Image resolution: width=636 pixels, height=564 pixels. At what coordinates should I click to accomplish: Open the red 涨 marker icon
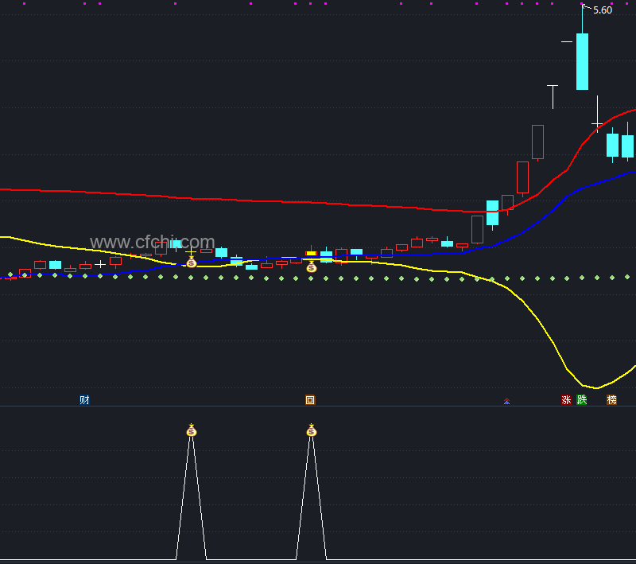click(566, 400)
